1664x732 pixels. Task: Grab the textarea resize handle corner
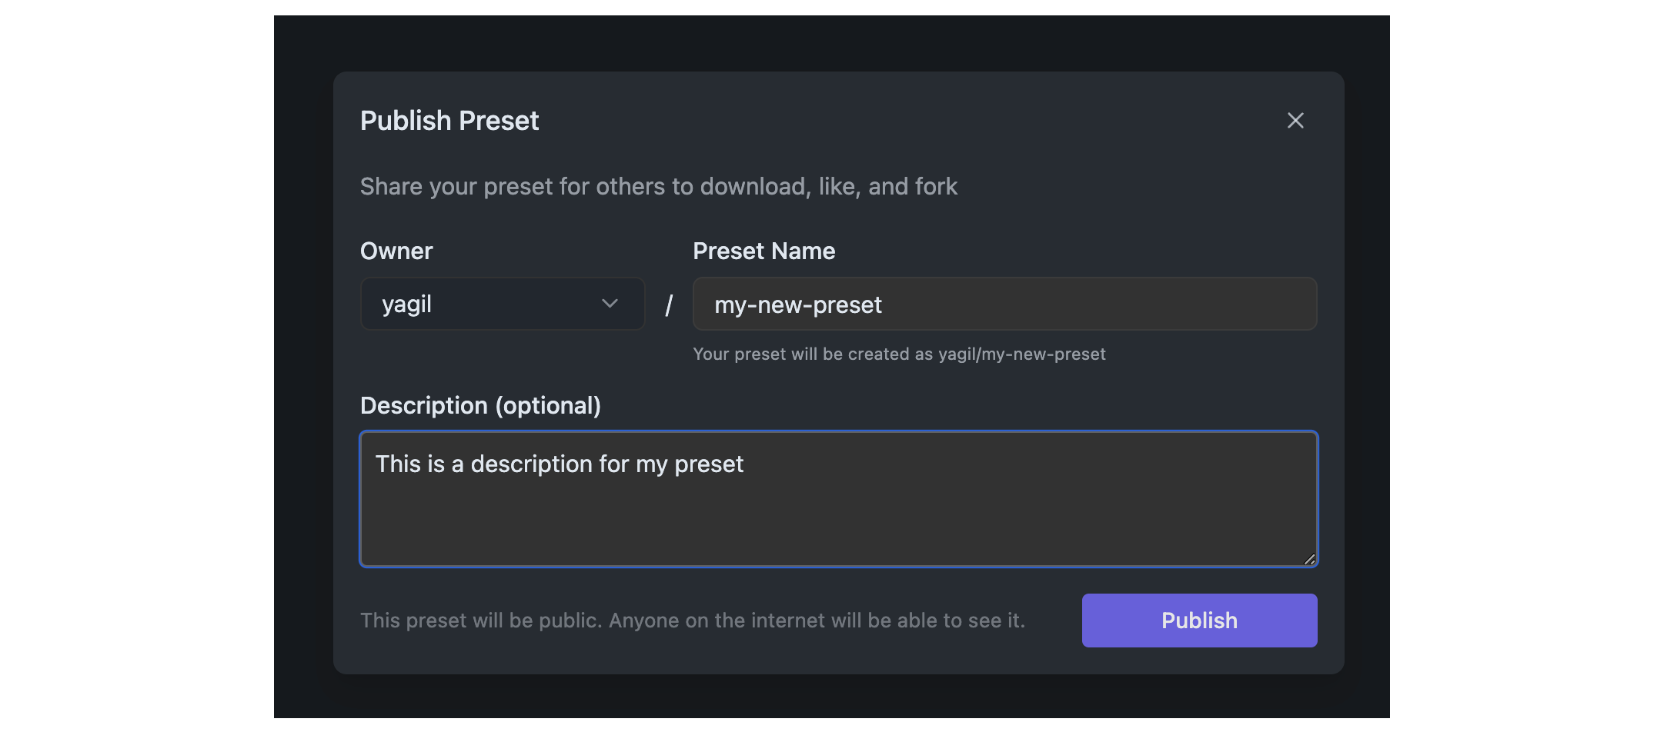tap(1309, 559)
